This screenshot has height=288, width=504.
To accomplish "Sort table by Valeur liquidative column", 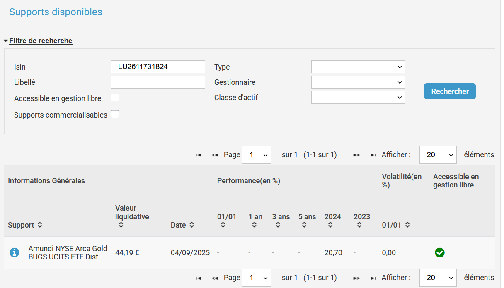I will (121, 225).
